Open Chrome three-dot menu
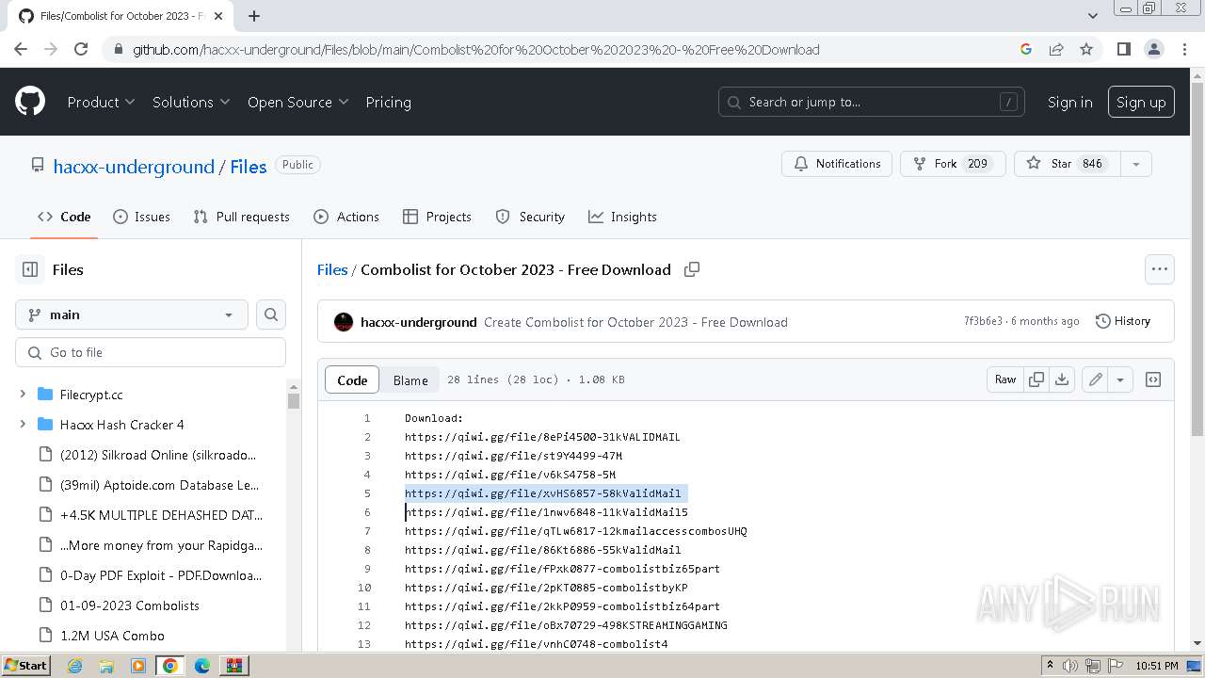Image resolution: width=1205 pixels, height=678 pixels. [1182, 49]
